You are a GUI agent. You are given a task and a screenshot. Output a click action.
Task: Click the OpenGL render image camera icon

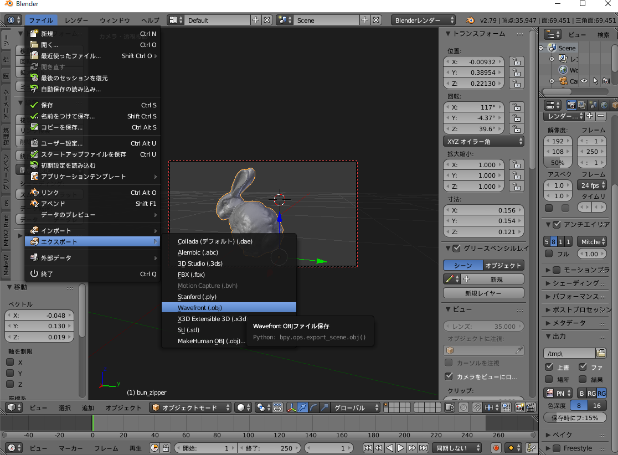point(520,408)
